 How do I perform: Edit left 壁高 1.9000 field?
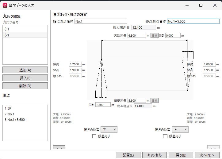(x=75, y=70)
